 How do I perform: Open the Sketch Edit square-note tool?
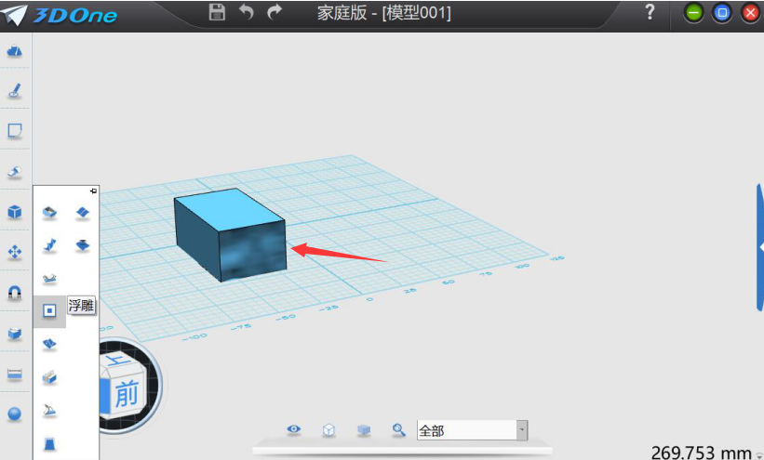click(15, 131)
